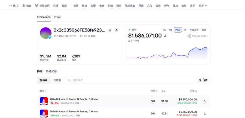Sort by the 均价 average price column
The width and height of the screenshot is (245, 118).
[154, 91]
